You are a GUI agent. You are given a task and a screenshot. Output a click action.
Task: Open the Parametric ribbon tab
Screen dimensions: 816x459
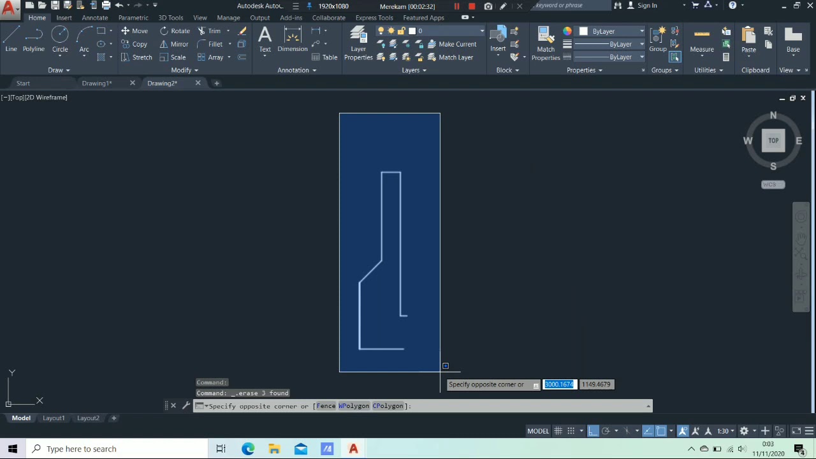[x=133, y=18]
